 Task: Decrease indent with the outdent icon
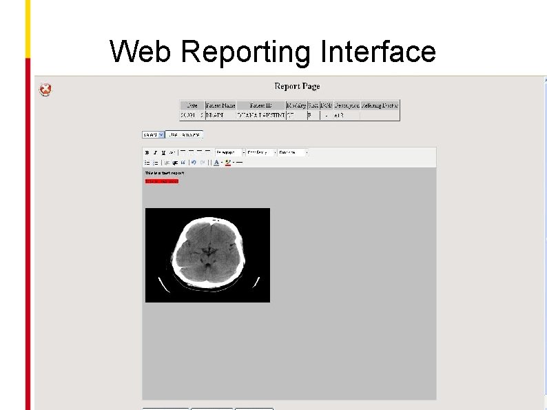pos(167,163)
